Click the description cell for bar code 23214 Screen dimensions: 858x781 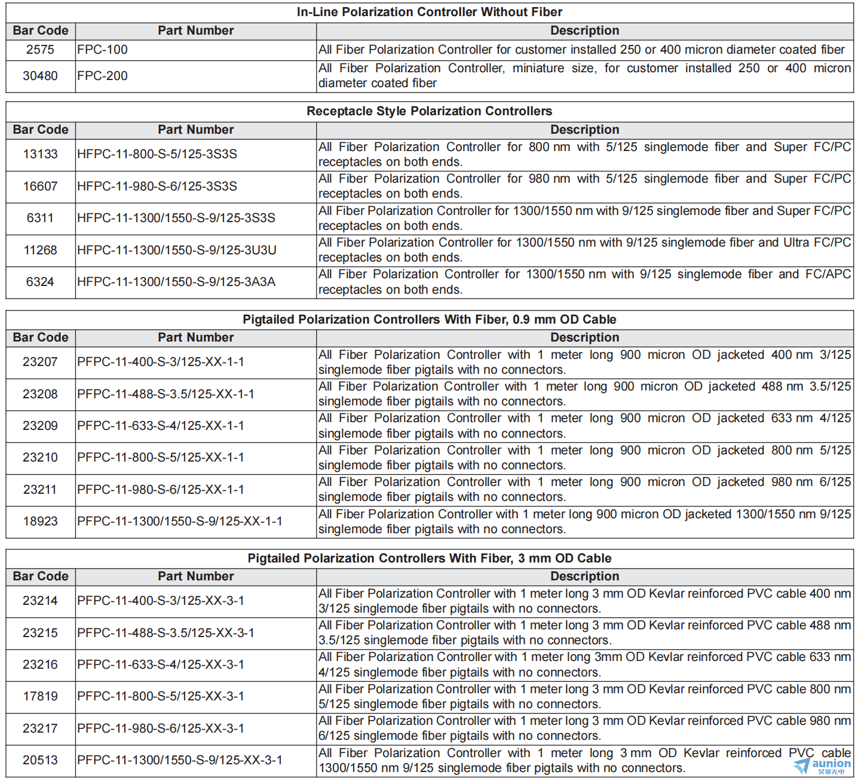point(584,601)
